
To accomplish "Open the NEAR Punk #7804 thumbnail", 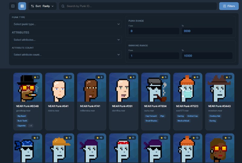I will coord(155,87).
